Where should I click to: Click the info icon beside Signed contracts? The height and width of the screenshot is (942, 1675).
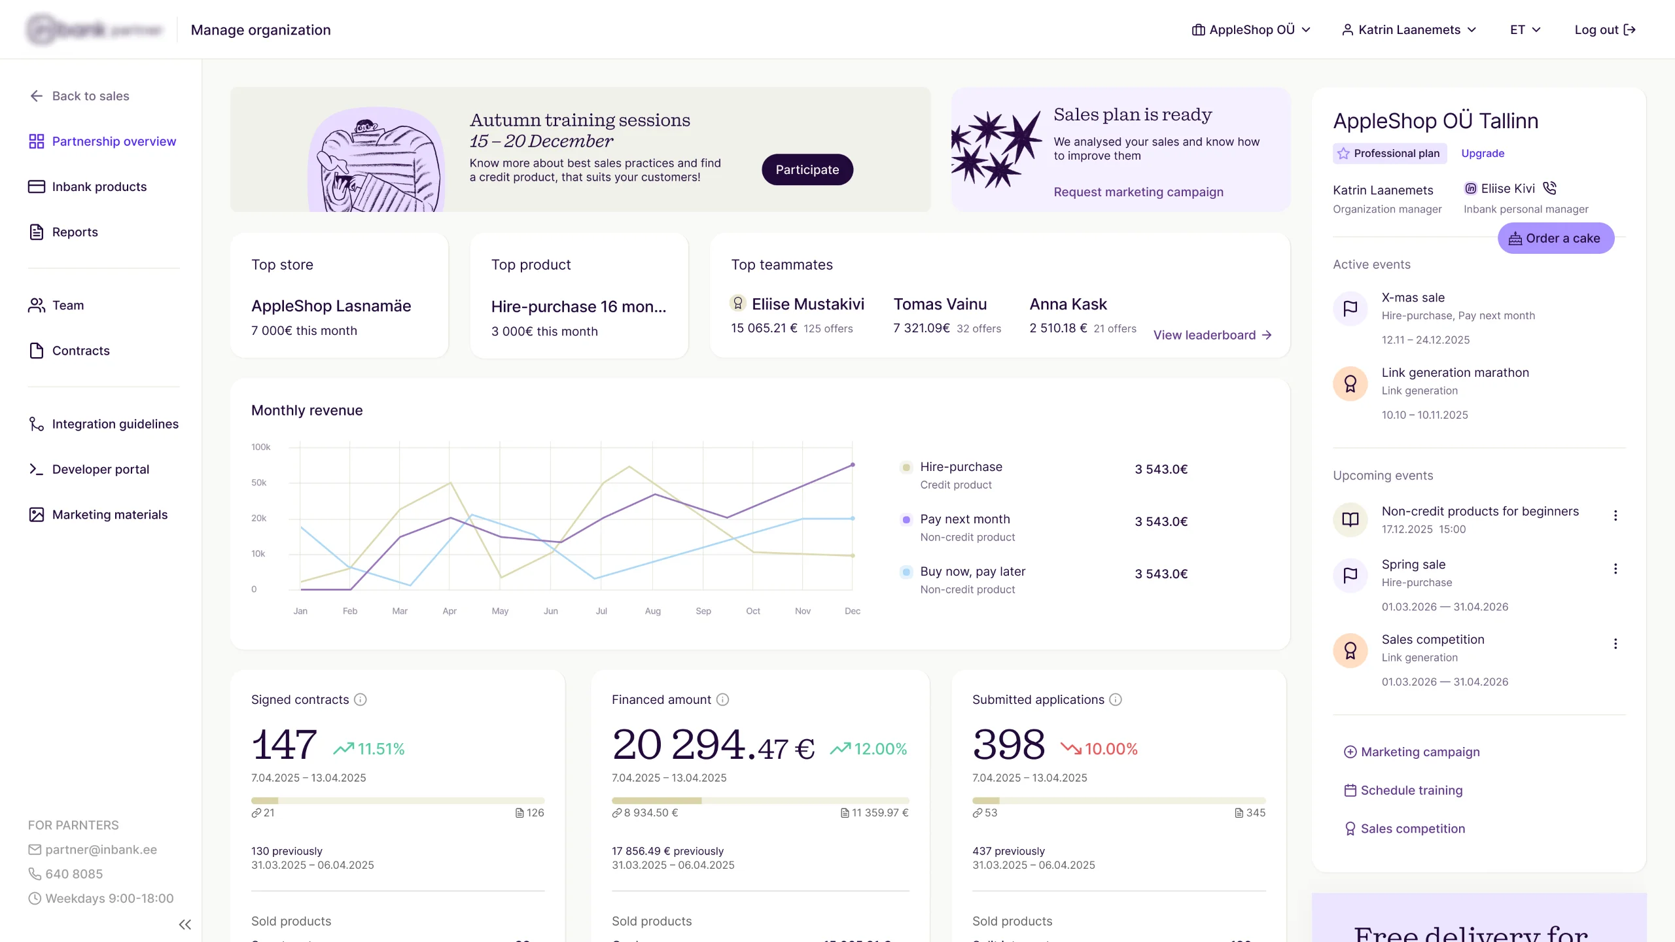(x=361, y=699)
